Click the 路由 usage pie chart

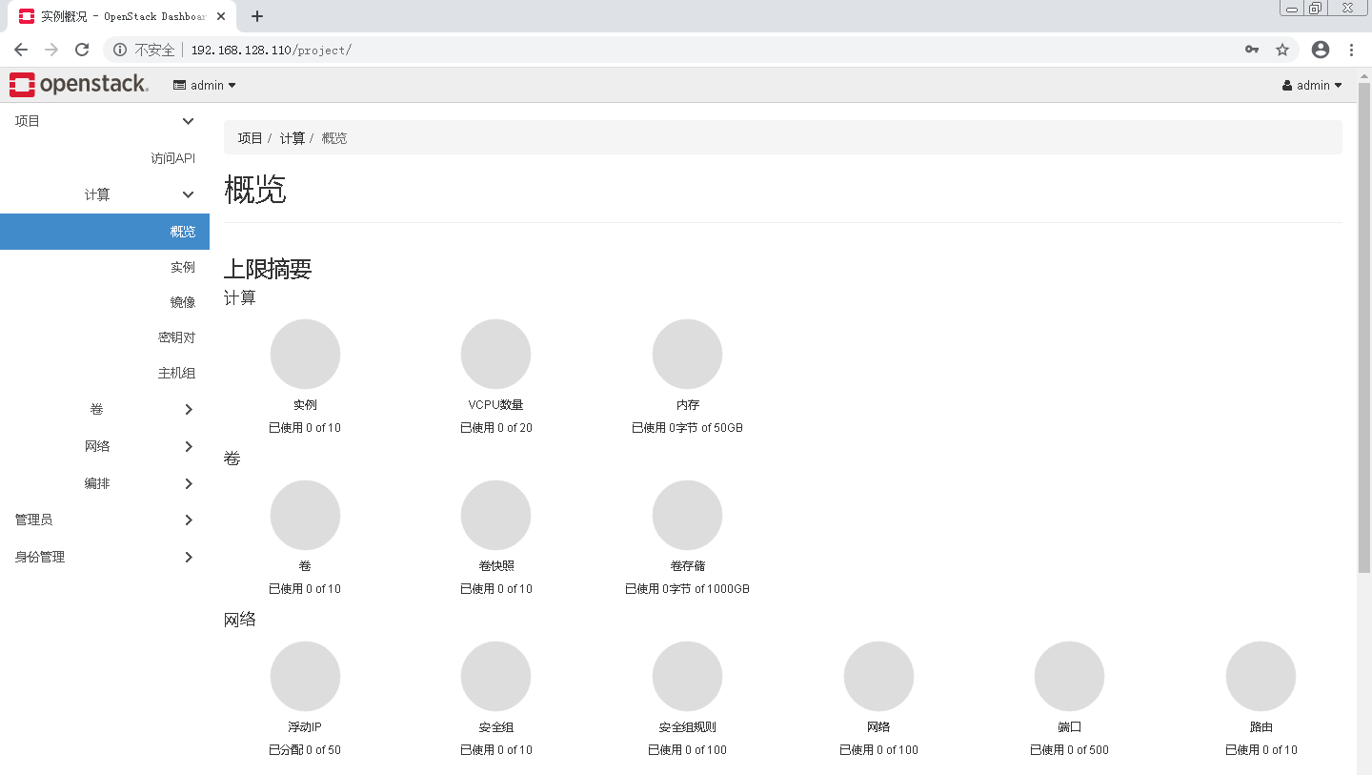click(1261, 676)
